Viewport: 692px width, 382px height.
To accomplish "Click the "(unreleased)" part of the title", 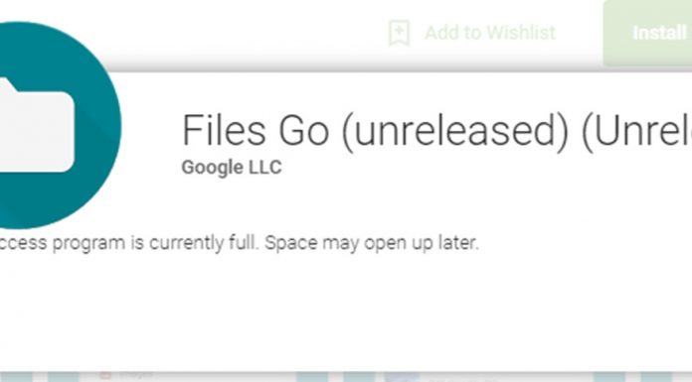I will click(455, 131).
